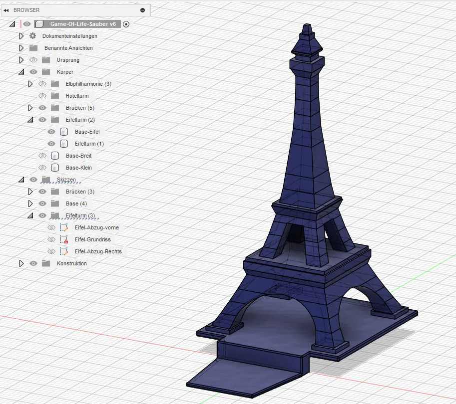Show the hidden Hotelturm group
456x404 pixels.
(42, 96)
